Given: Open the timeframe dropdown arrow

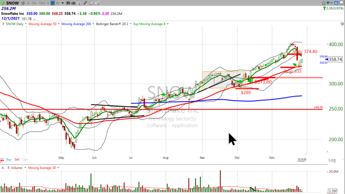Looking at the screenshot, I should click(x=63, y=3).
